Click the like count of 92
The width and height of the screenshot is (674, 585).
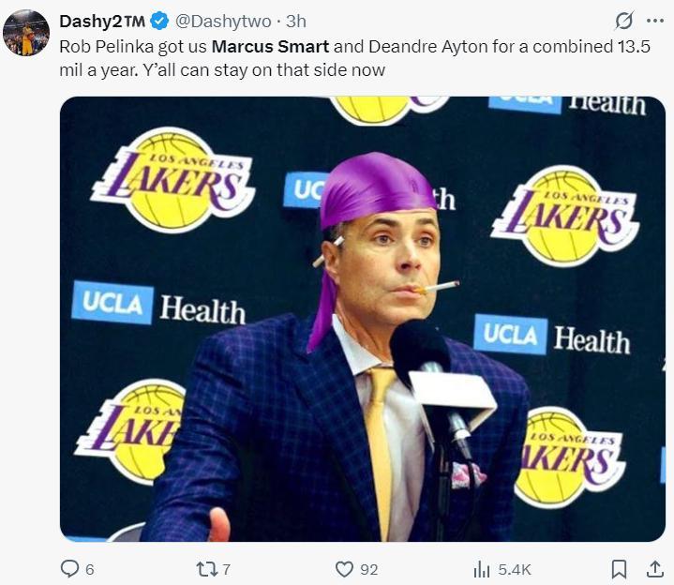coord(369,569)
